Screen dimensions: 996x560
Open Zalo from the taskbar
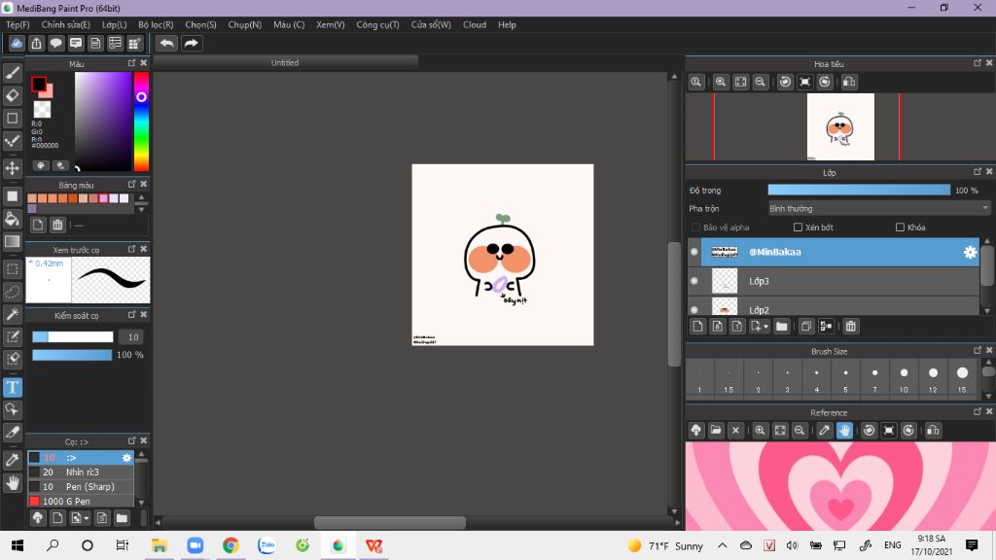click(267, 545)
